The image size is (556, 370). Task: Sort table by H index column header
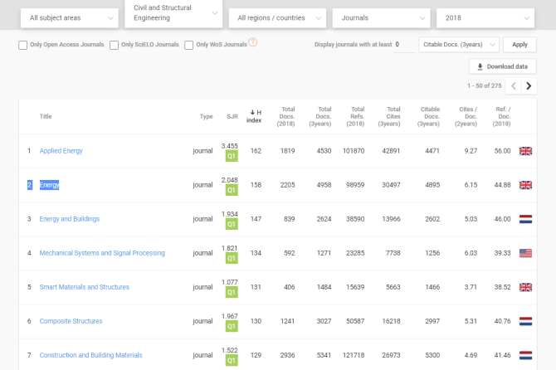255,116
